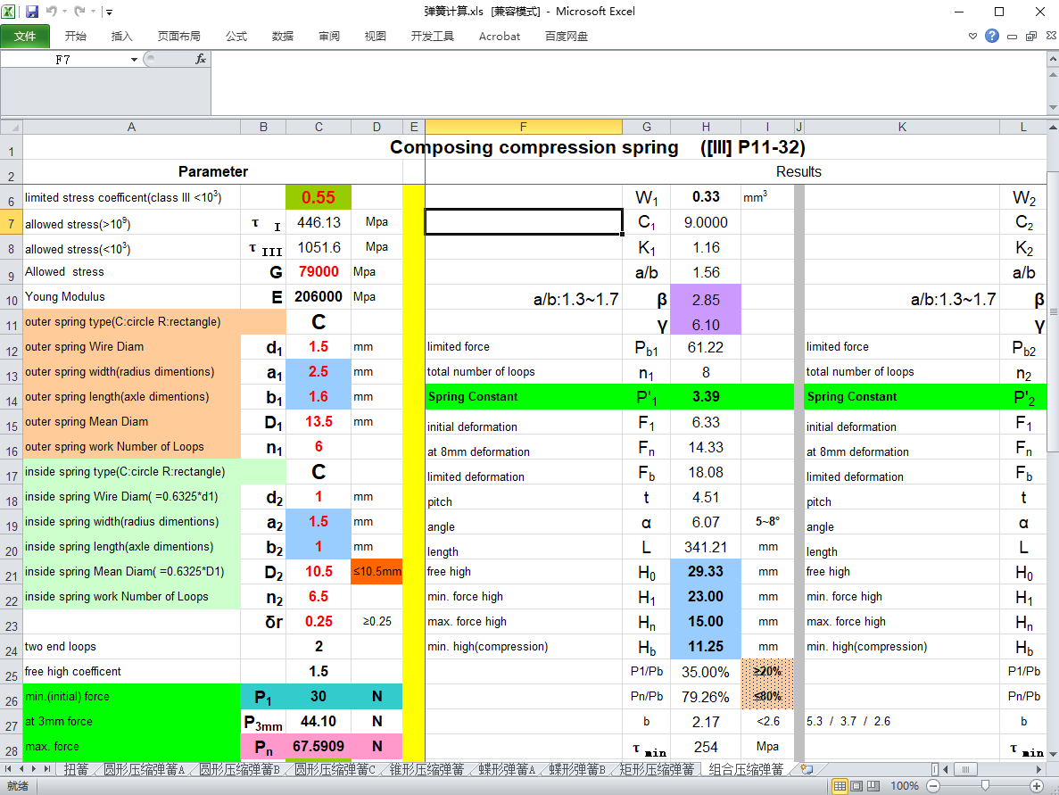Select the Spring Constant value 3.39
This screenshot has width=1059, height=795.
point(706,396)
